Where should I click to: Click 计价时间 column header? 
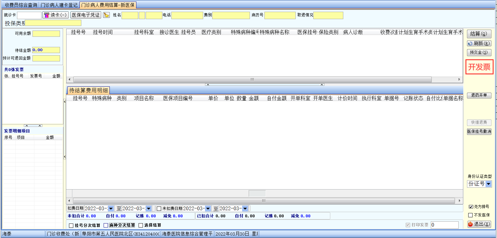(347, 98)
